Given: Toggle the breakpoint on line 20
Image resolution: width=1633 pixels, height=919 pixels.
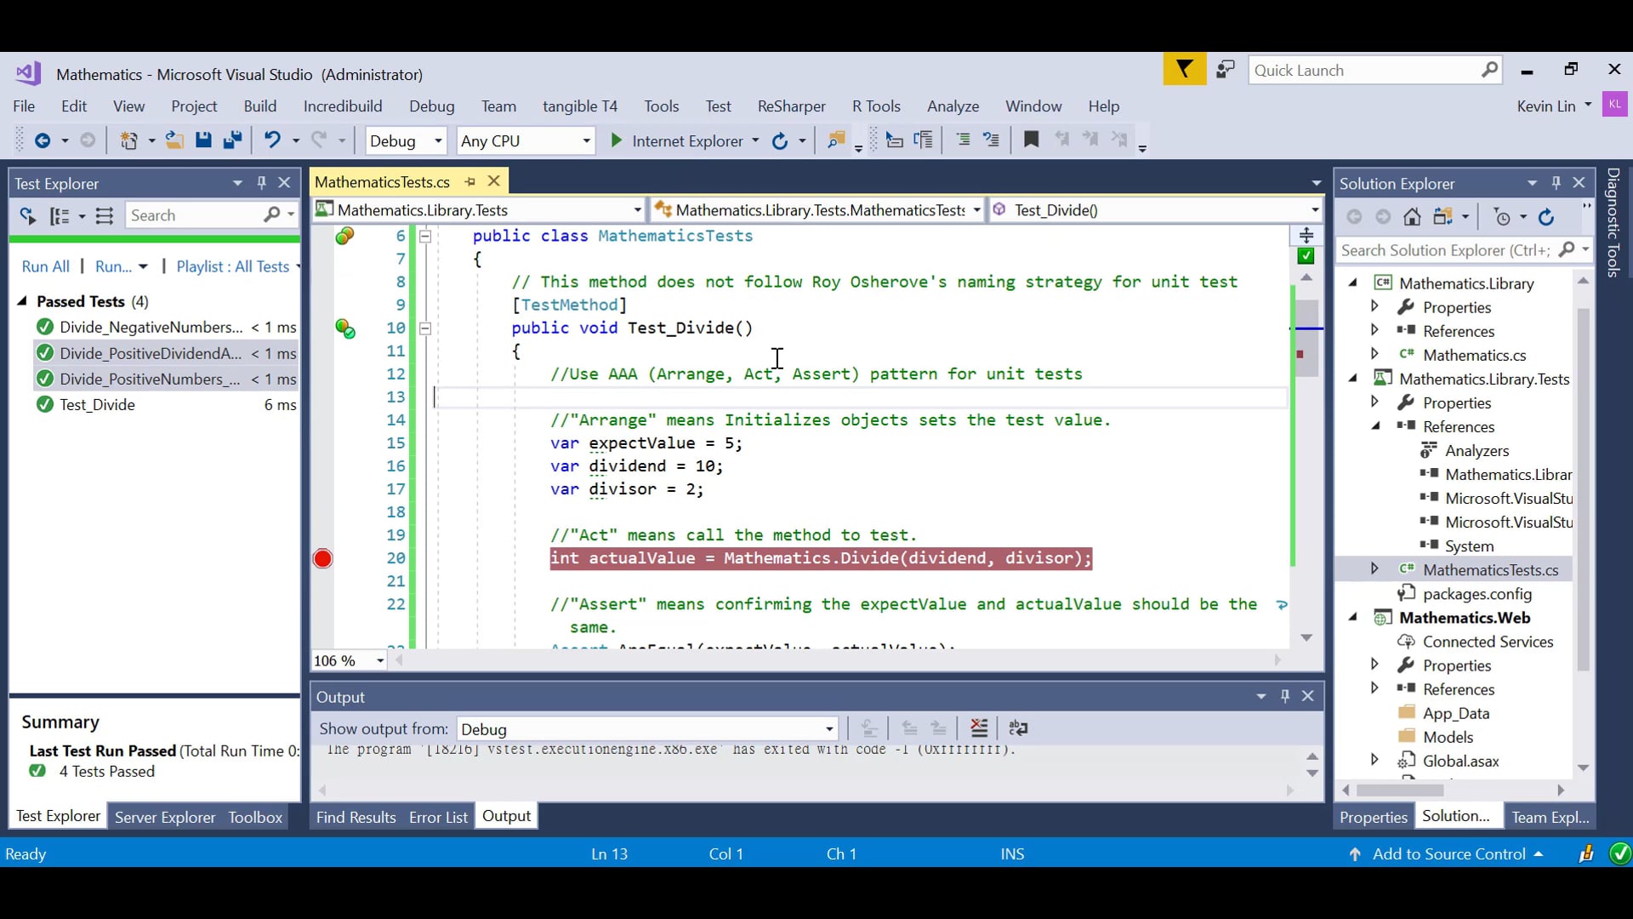Looking at the screenshot, I should [x=322, y=558].
